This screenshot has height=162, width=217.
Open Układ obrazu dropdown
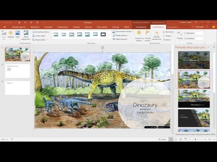point(120,39)
